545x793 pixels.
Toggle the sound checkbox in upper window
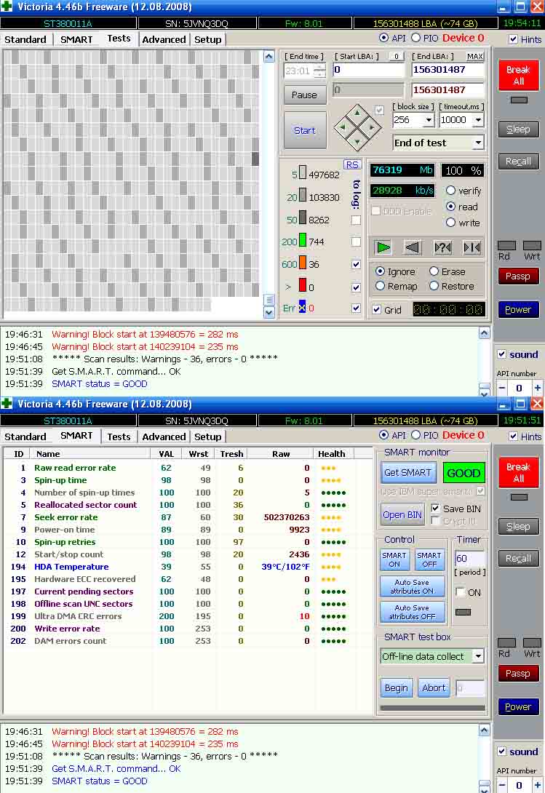pyautogui.click(x=501, y=354)
